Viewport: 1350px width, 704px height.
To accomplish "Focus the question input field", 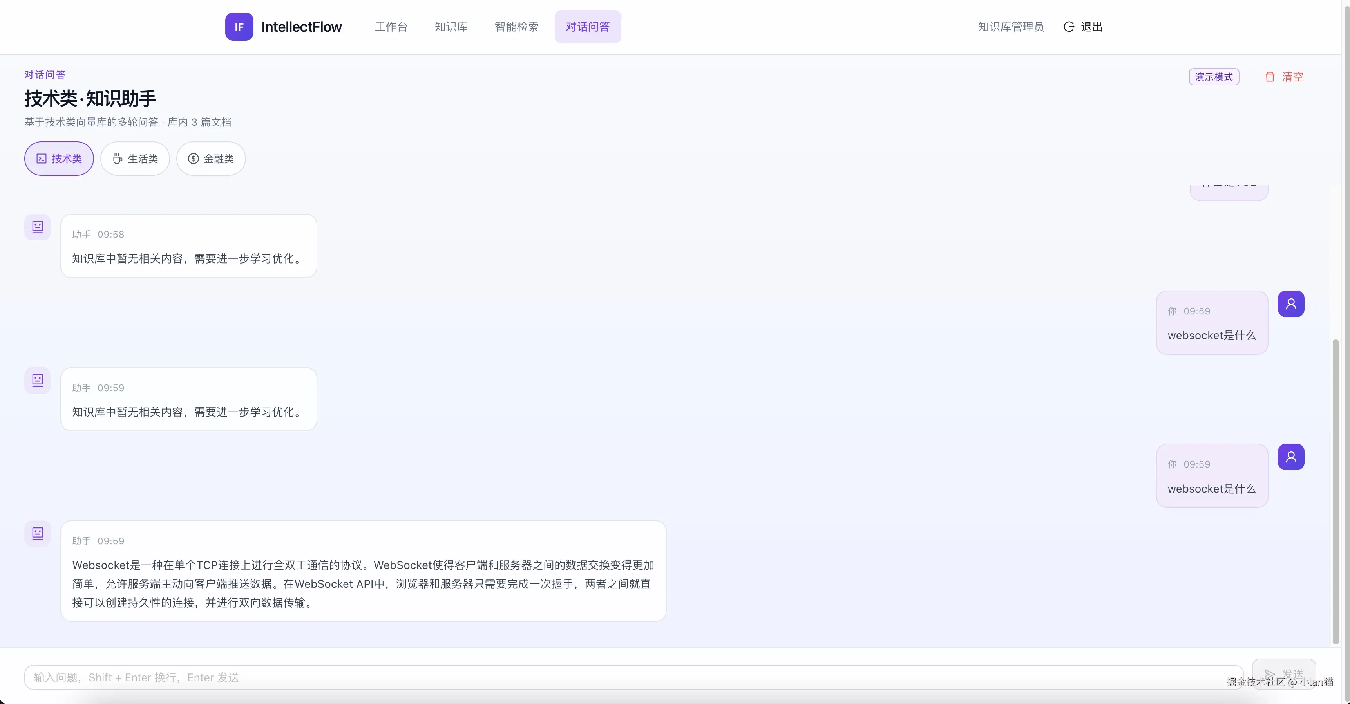I will pos(633,677).
